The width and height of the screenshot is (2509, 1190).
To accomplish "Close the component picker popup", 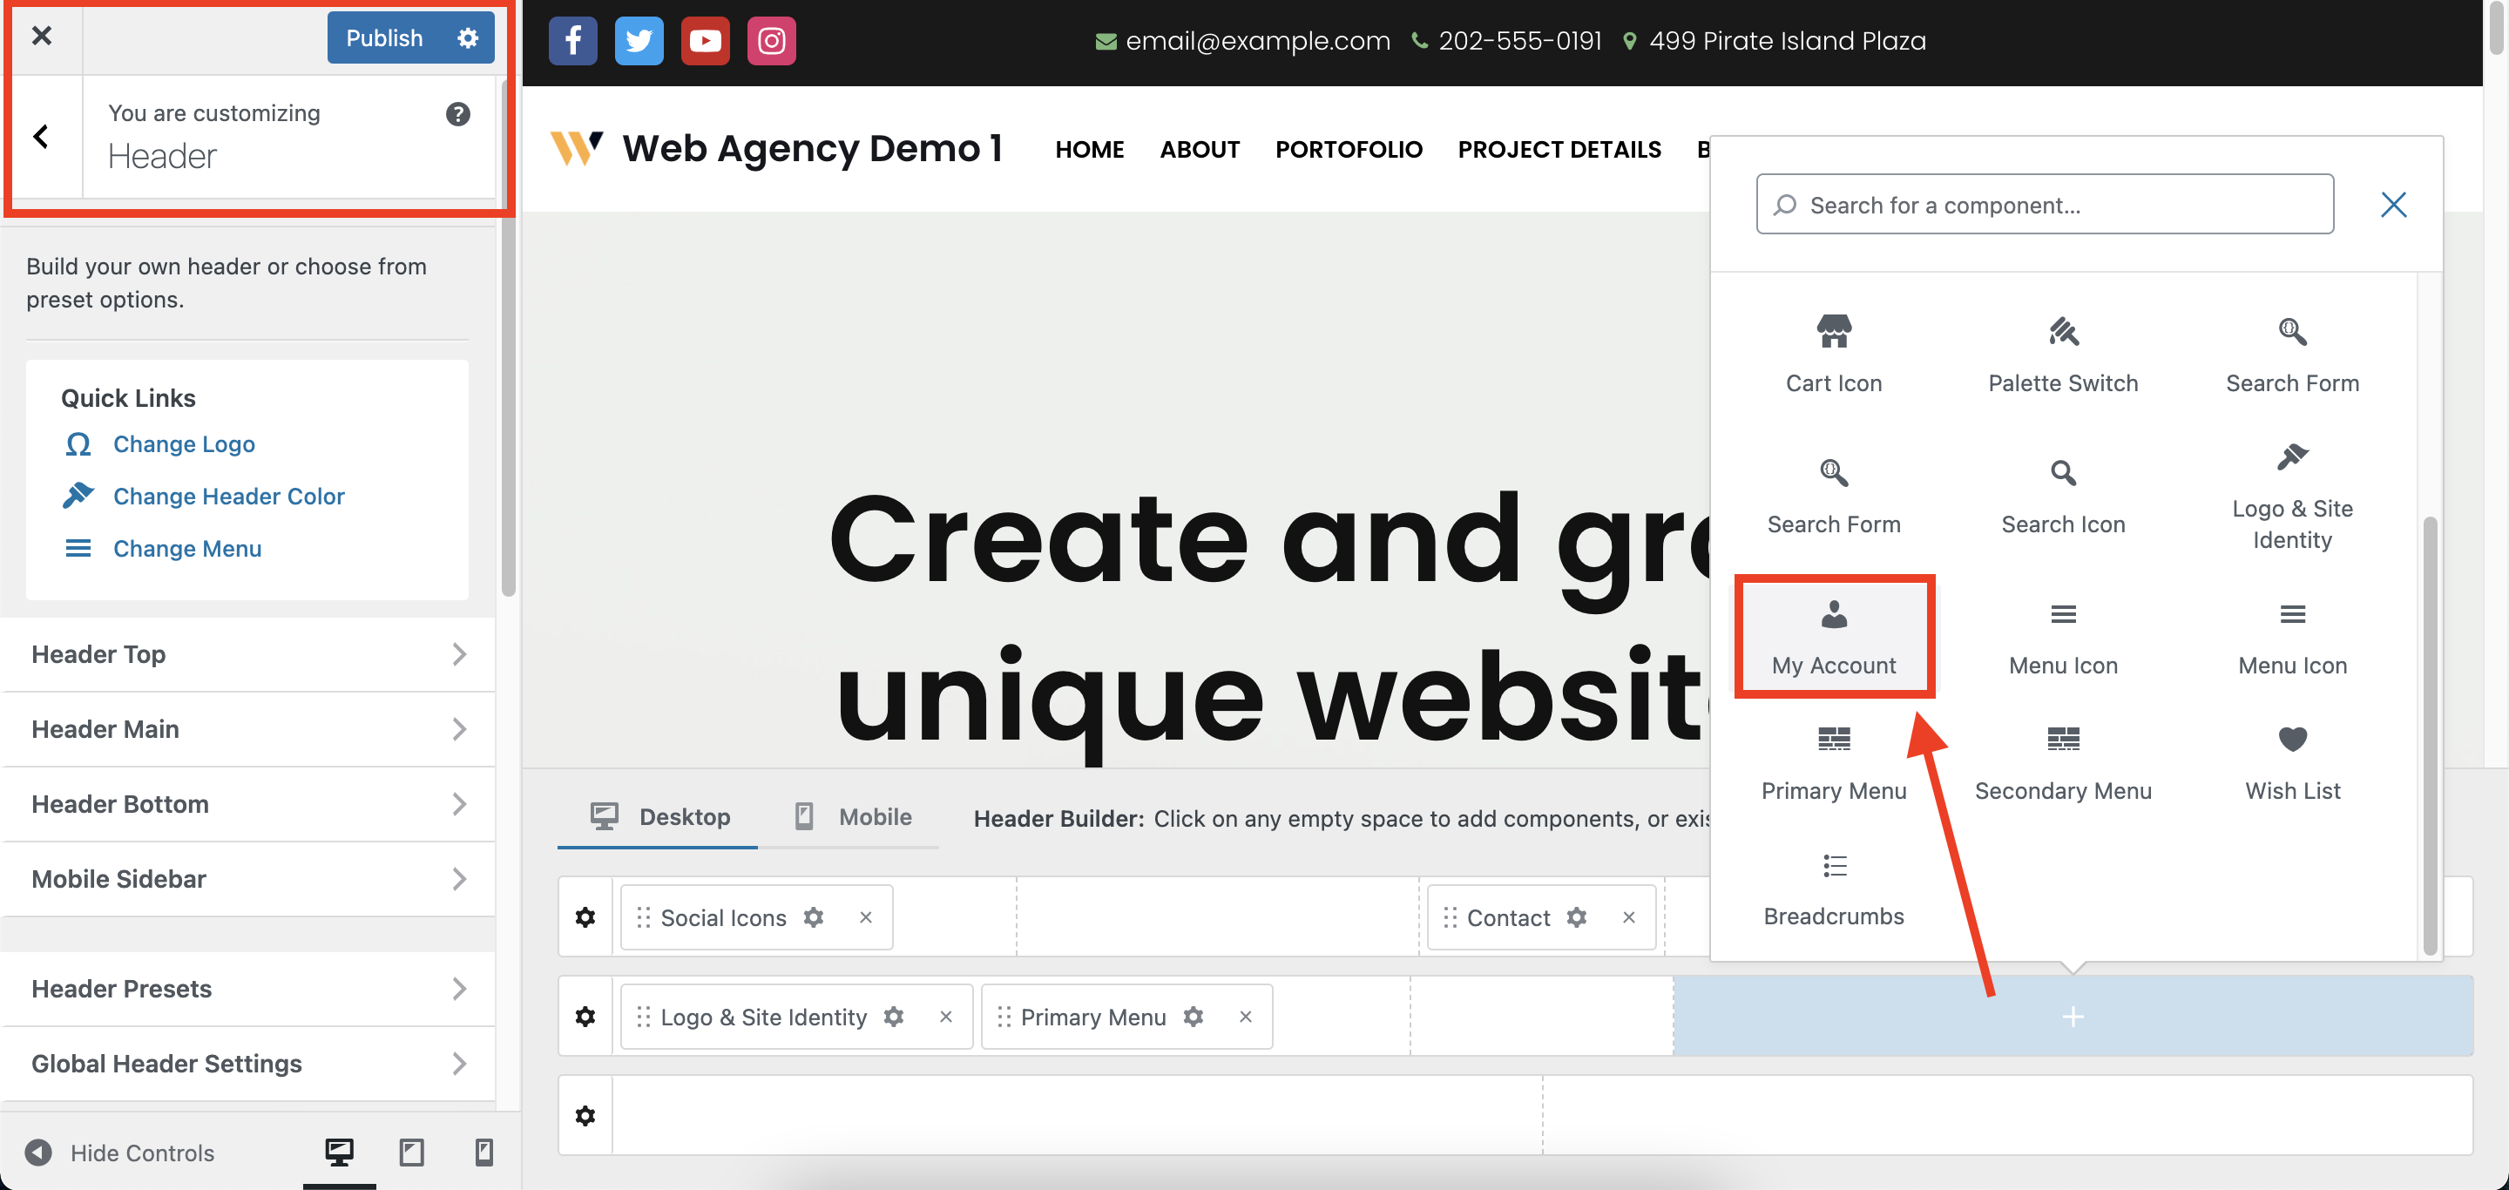I will [2393, 205].
